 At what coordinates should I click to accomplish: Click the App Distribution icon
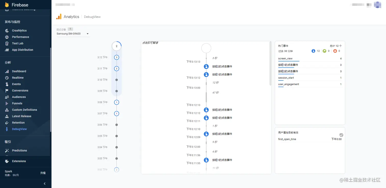tap(7, 50)
